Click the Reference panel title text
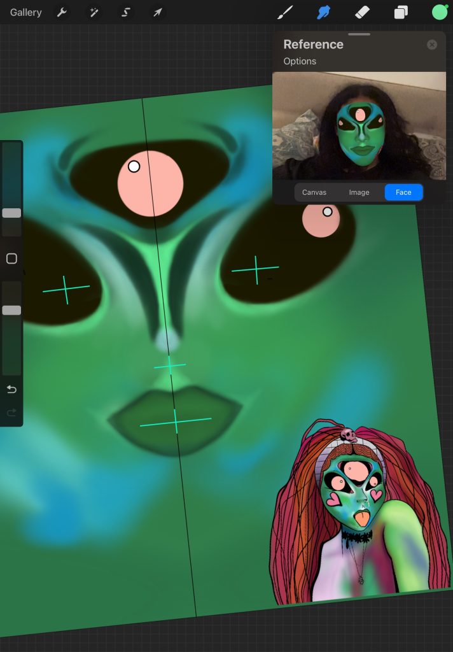Screen dimensions: 453x652 tap(314, 45)
